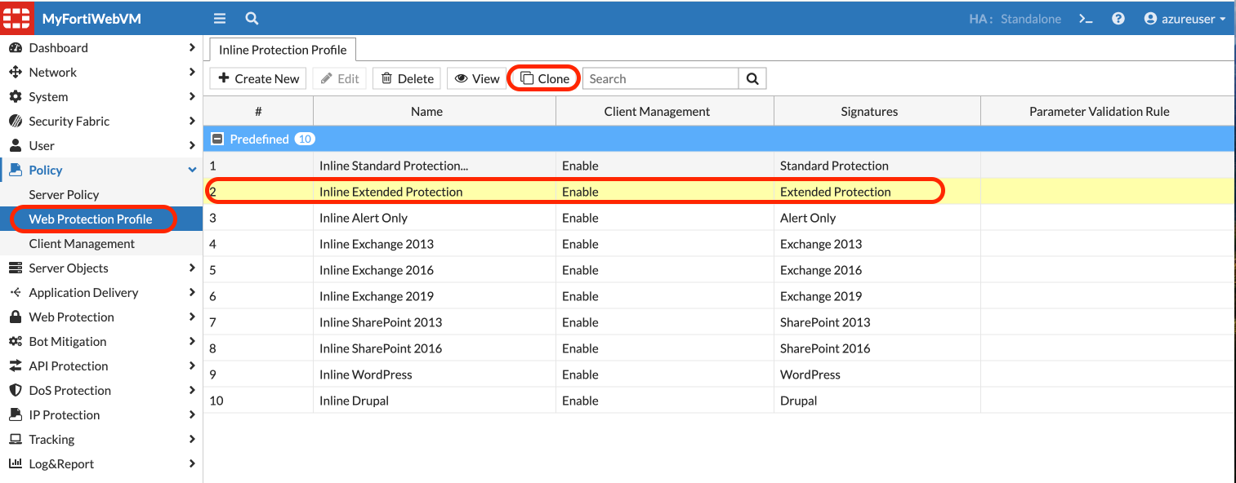
Task: Click the Clone button
Action: (545, 79)
